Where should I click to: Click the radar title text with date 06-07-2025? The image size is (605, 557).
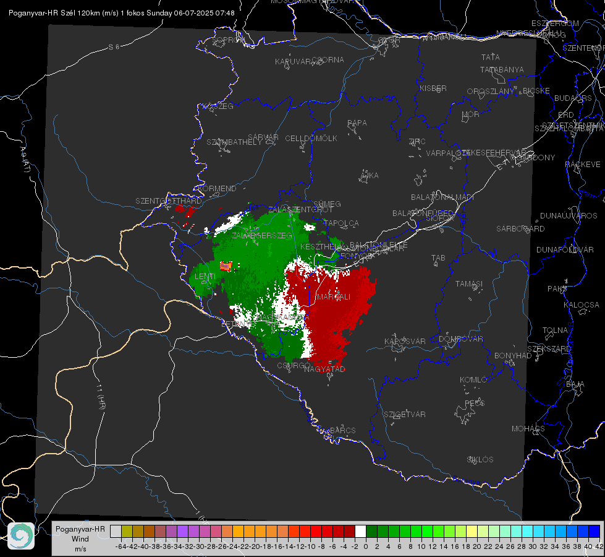point(122,13)
